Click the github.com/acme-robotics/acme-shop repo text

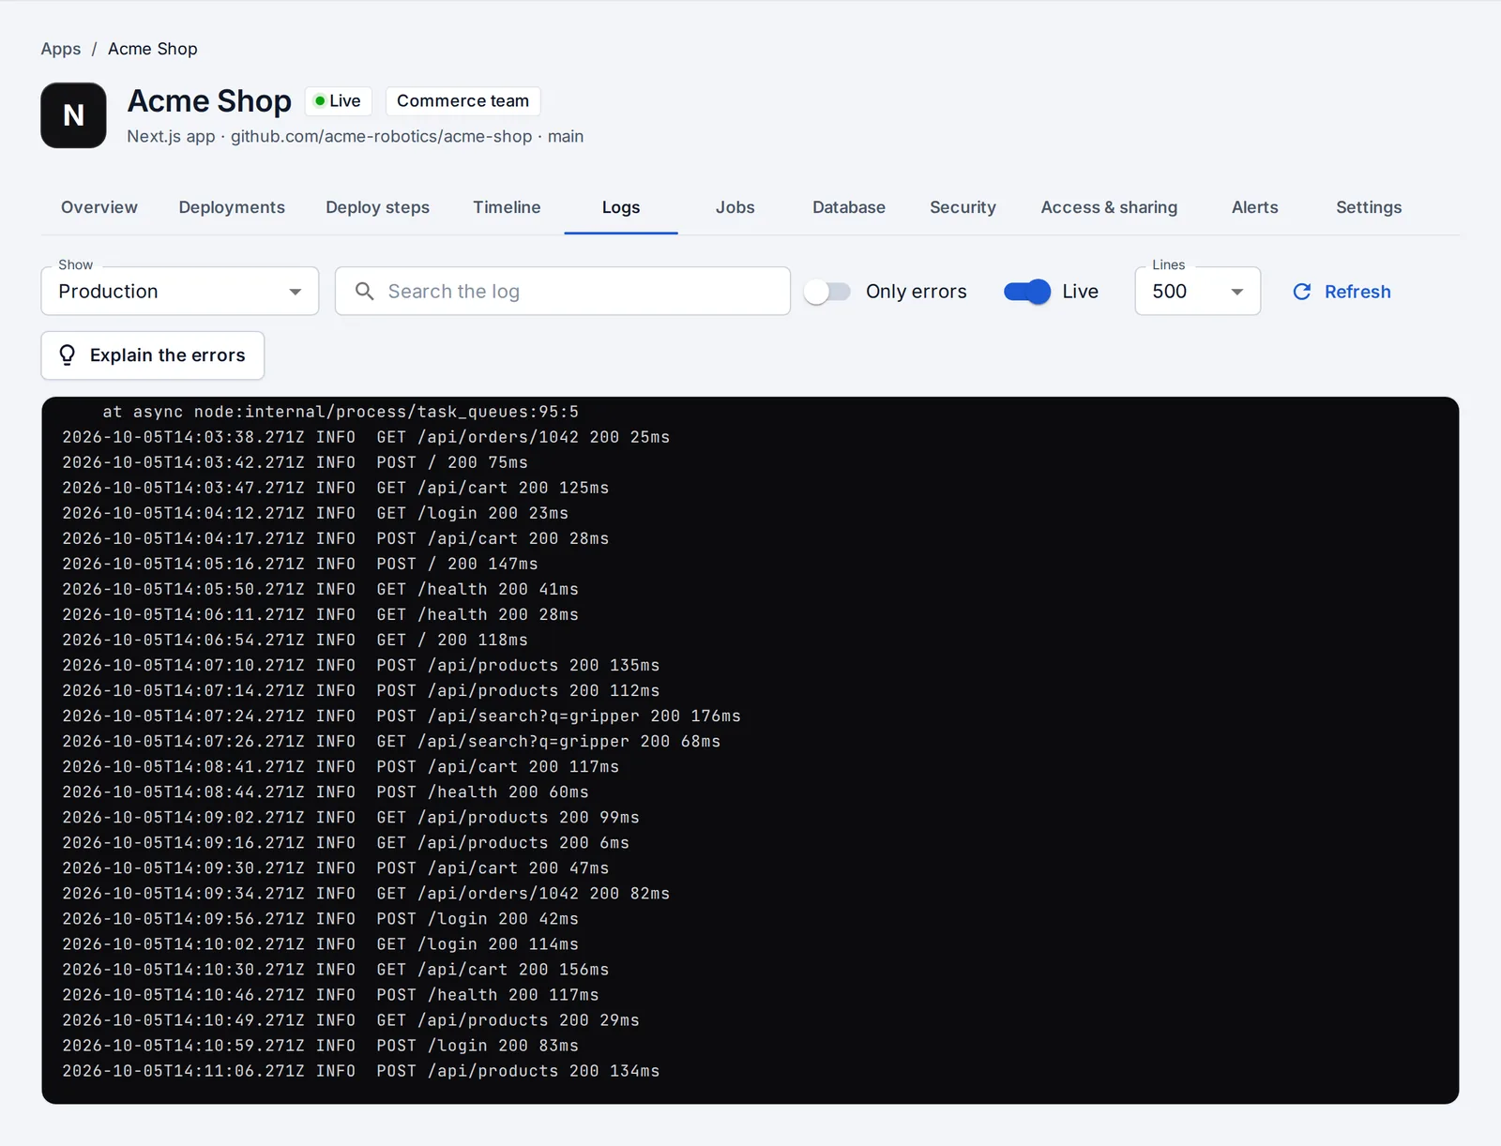coord(382,136)
